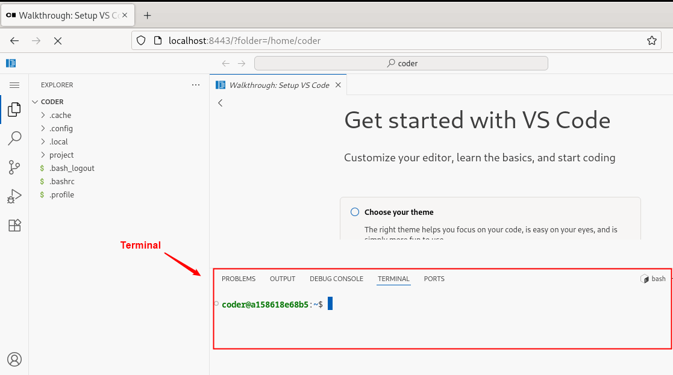The image size is (673, 375).
Task: Close the Walkthrough browser tab
Action: [125, 16]
